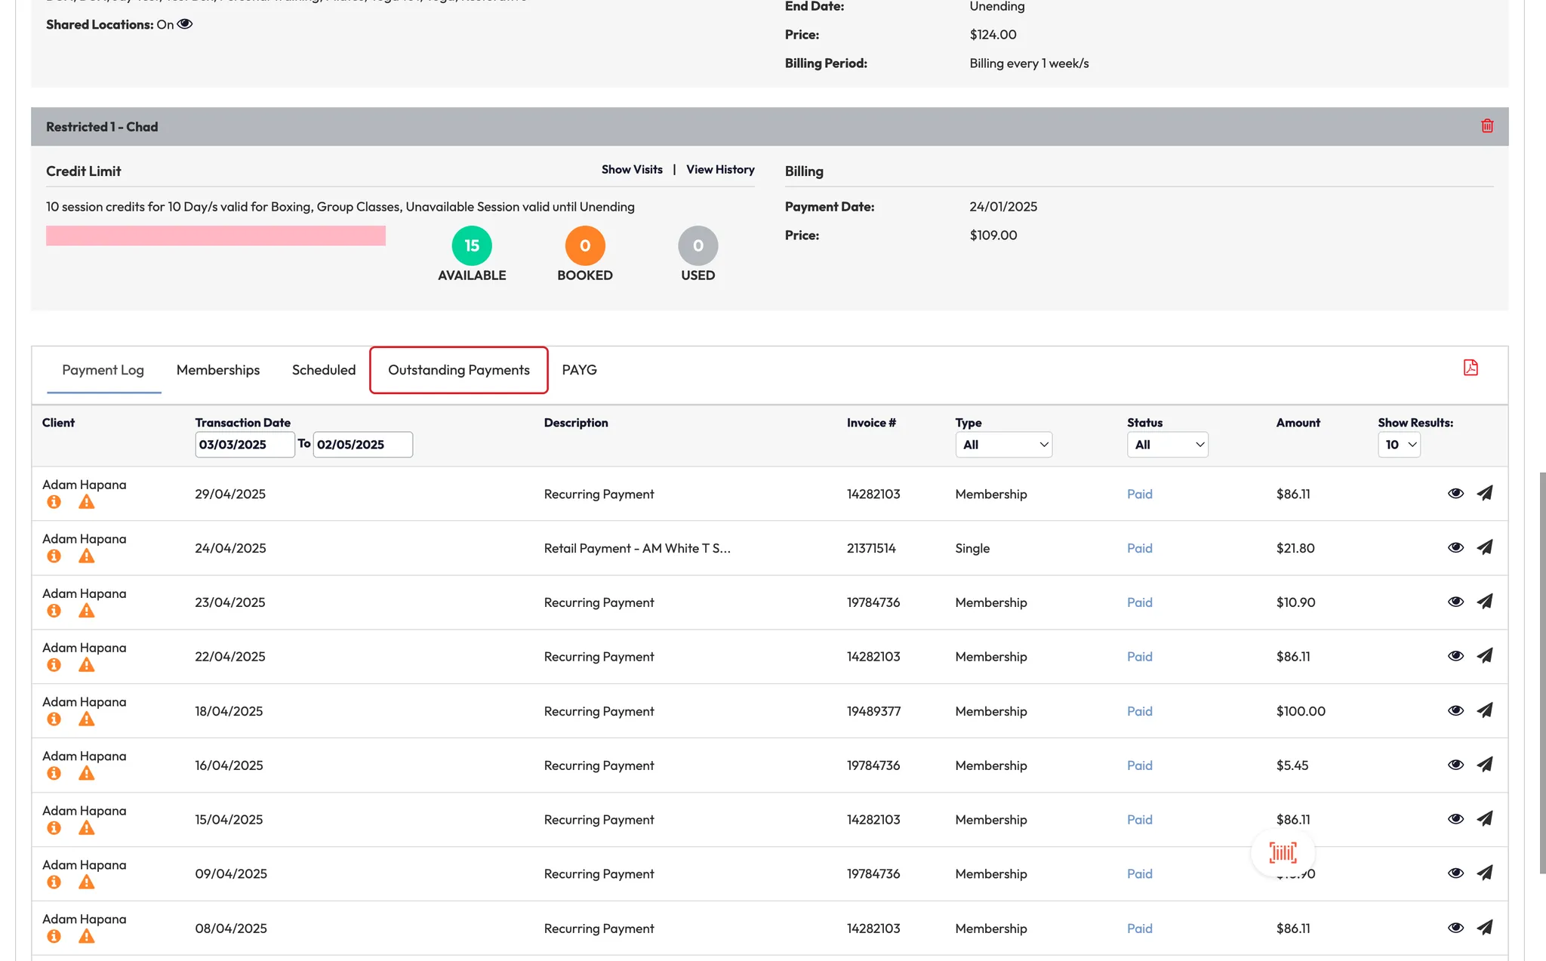
Task: View the $5.45 payment on 16/04/2025
Action: click(1455, 765)
